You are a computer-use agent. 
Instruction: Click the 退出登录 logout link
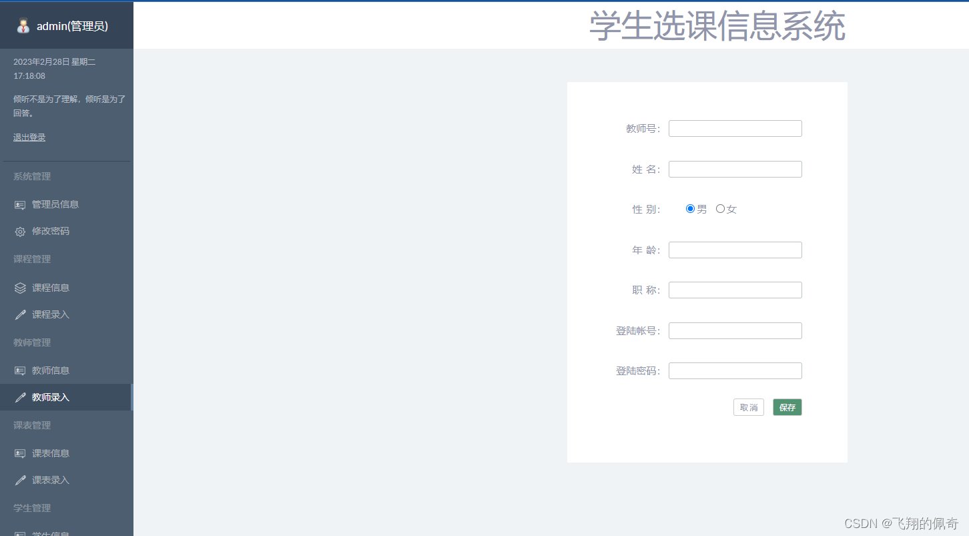[29, 138]
